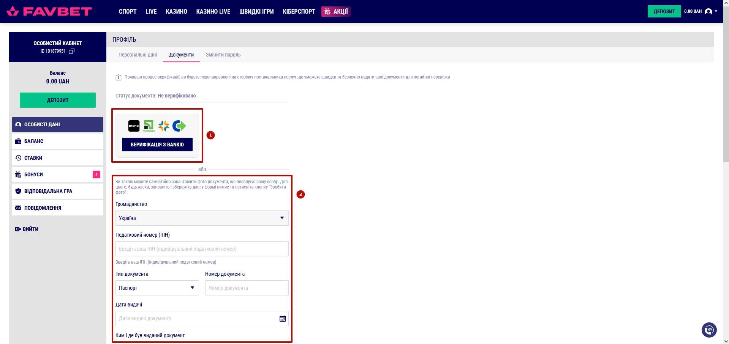Switch to the Персональні дані tab
This screenshot has height=344, width=729.
point(138,55)
